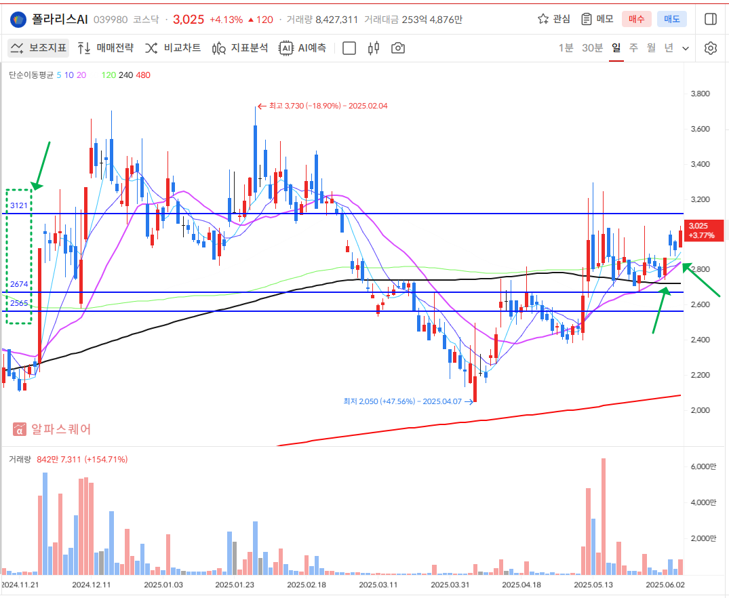Click the 최저 2,050 low price label

[408, 401]
